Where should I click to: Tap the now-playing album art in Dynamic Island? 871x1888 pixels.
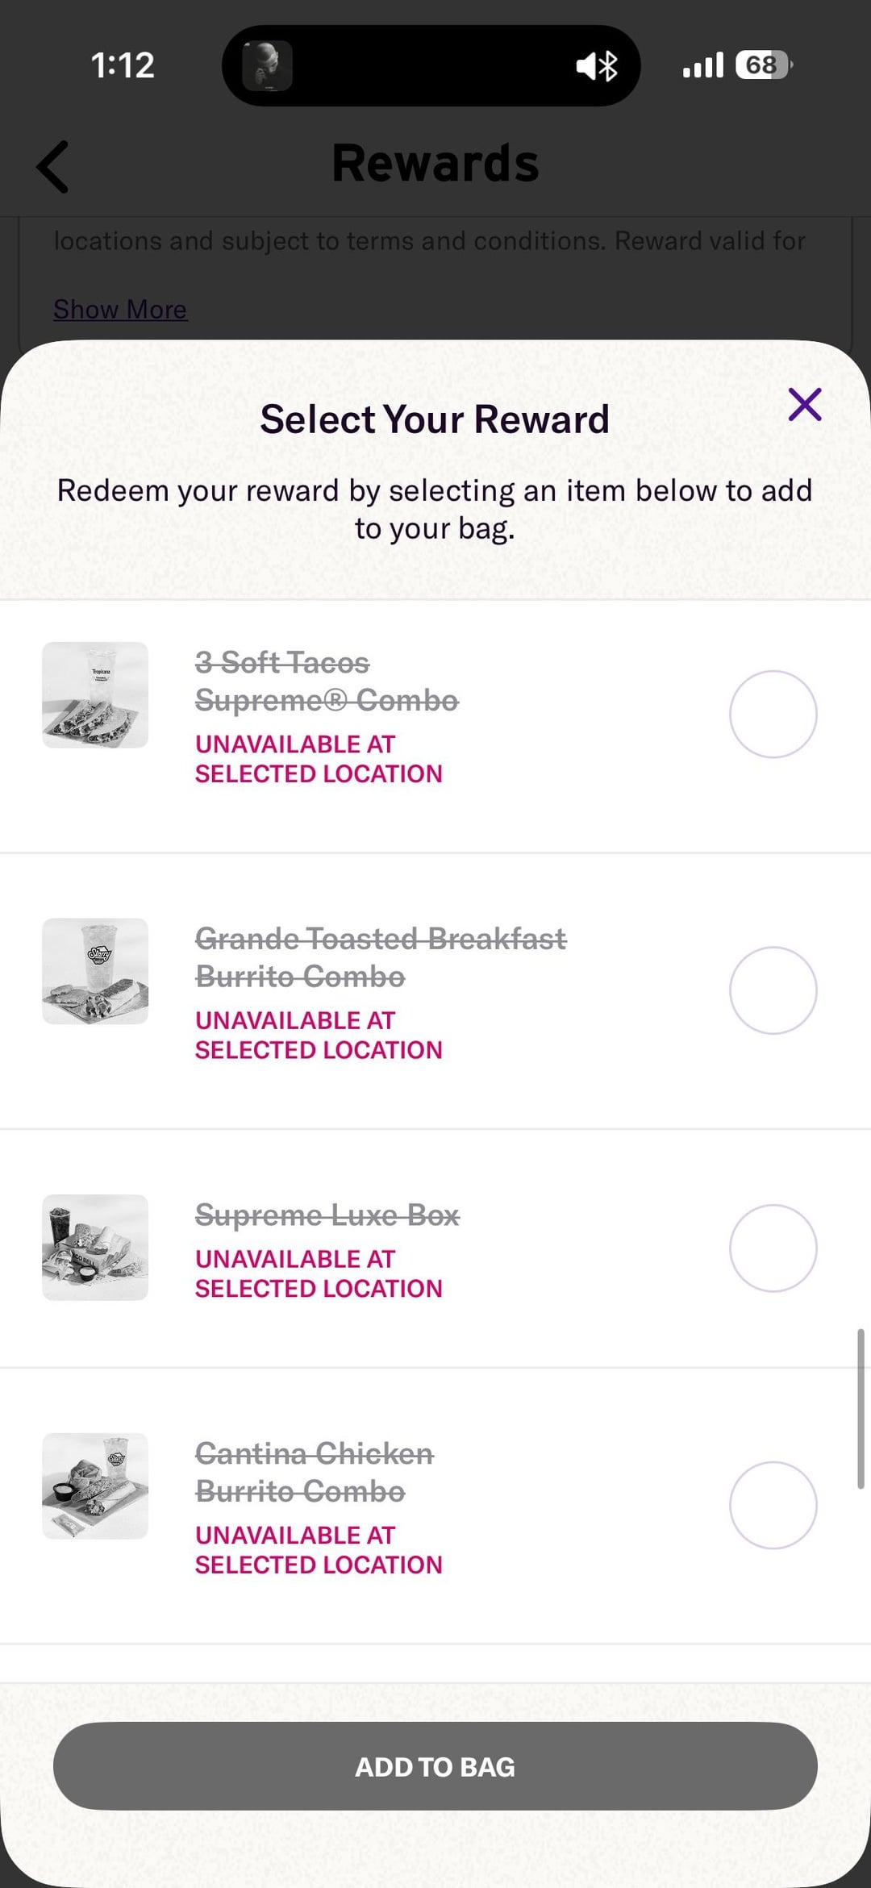point(267,65)
